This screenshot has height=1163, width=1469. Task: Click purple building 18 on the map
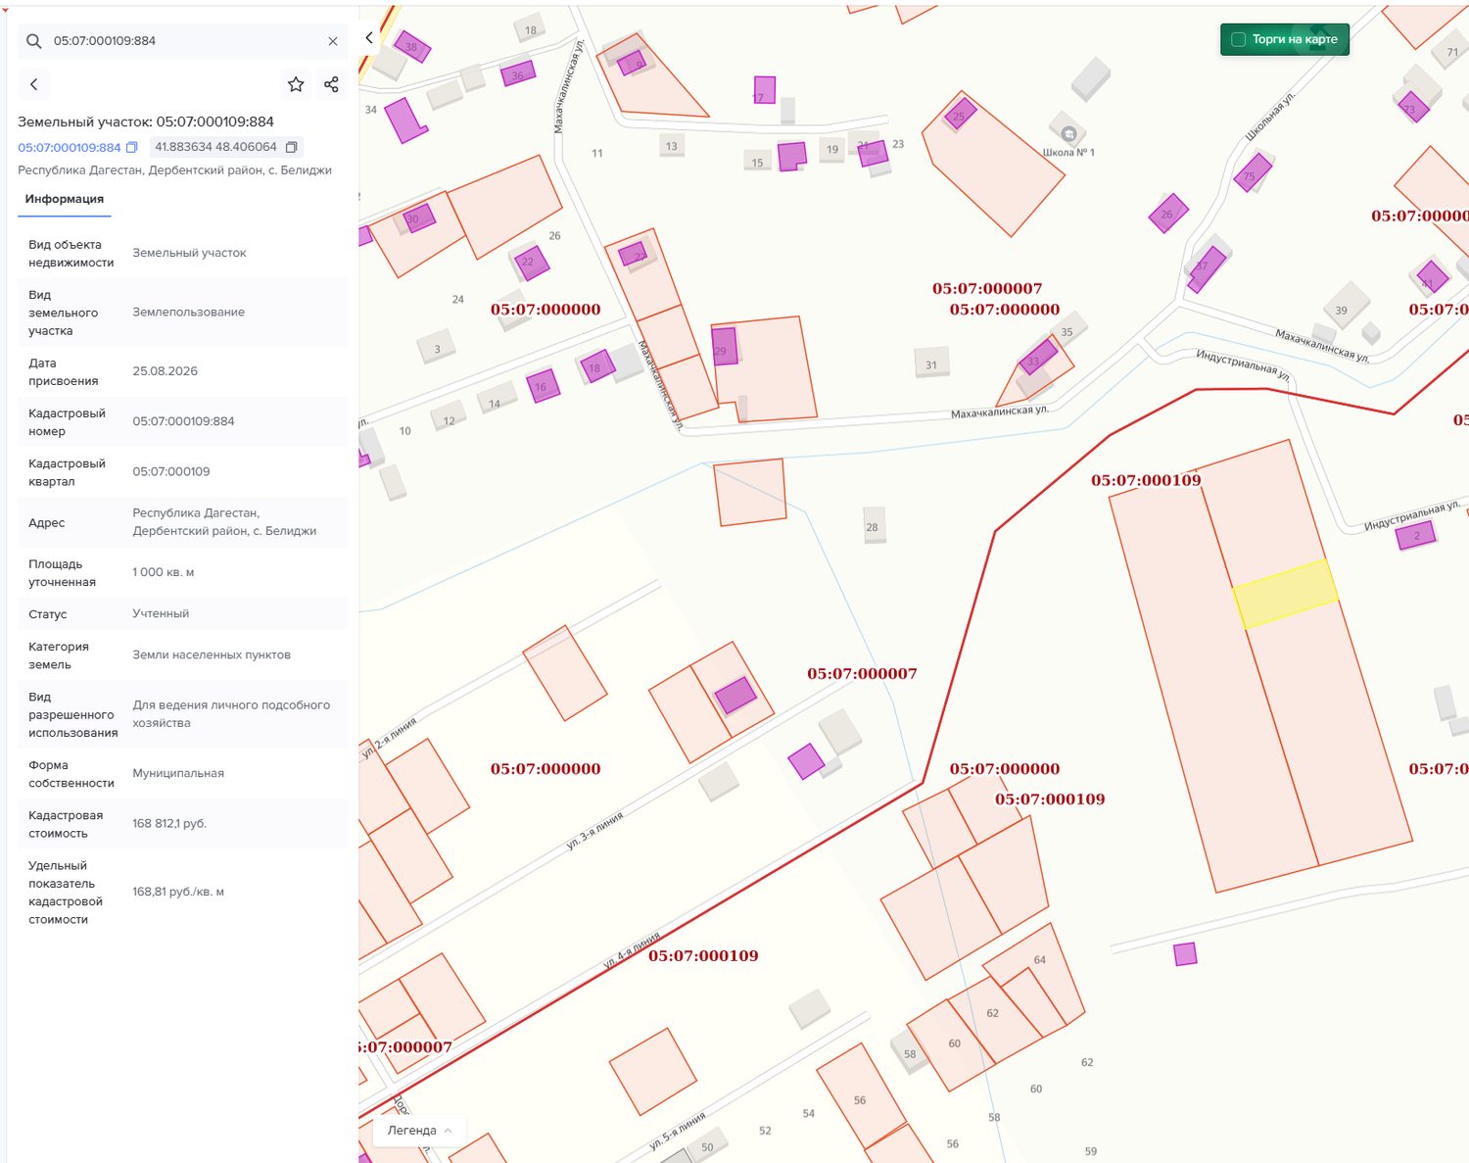(596, 366)
